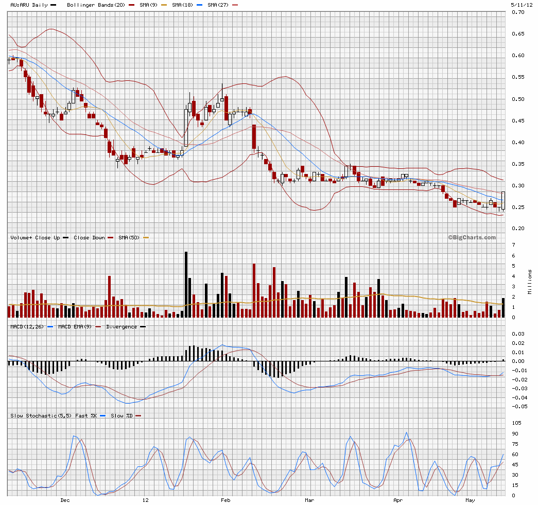Click the tallest black volume bar
Viewport: 538px width, 505px height.
[x=186, y=284]
